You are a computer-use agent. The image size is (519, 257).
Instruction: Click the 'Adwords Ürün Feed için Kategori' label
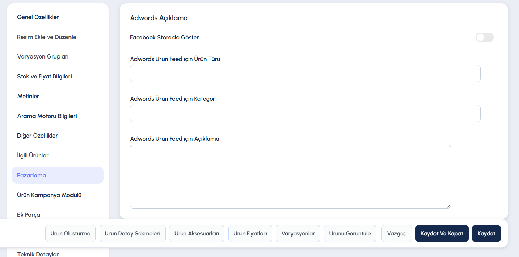tap(173, 99)
